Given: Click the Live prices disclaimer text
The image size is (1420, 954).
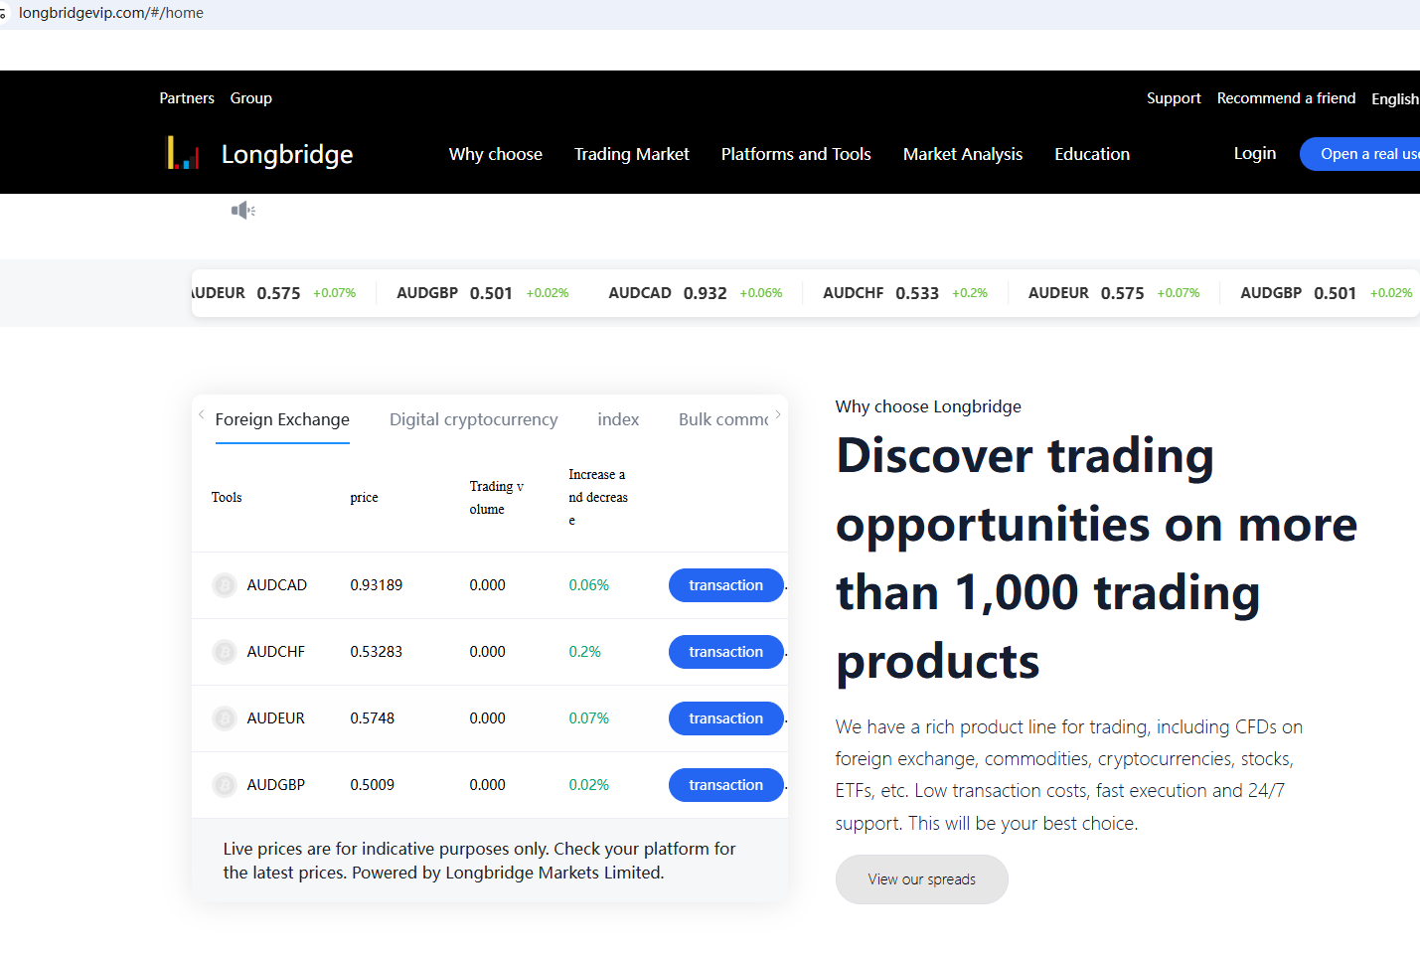Looking at the screenshot, I should point(480,861).
